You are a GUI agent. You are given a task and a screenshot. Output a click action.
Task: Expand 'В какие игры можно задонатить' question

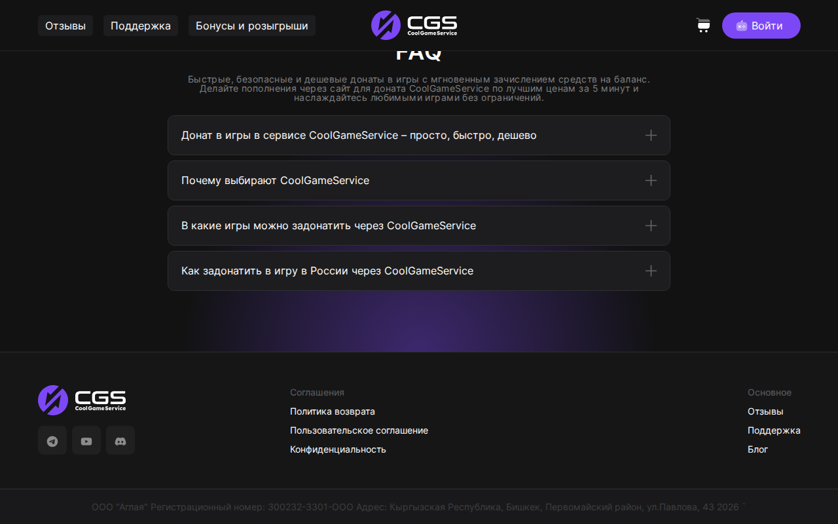coord(419,225)
